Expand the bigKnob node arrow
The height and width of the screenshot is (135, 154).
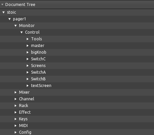(28, 52)
